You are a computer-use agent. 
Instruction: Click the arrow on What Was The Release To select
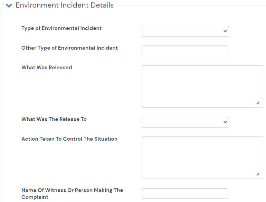[225, 122]
